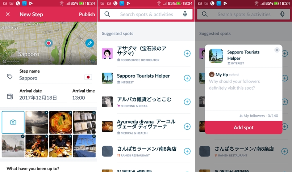The height and width of the screenshot is (172, 292).
Task: Tap microphone icon in middle screen search bar
Action: [185, 14]
